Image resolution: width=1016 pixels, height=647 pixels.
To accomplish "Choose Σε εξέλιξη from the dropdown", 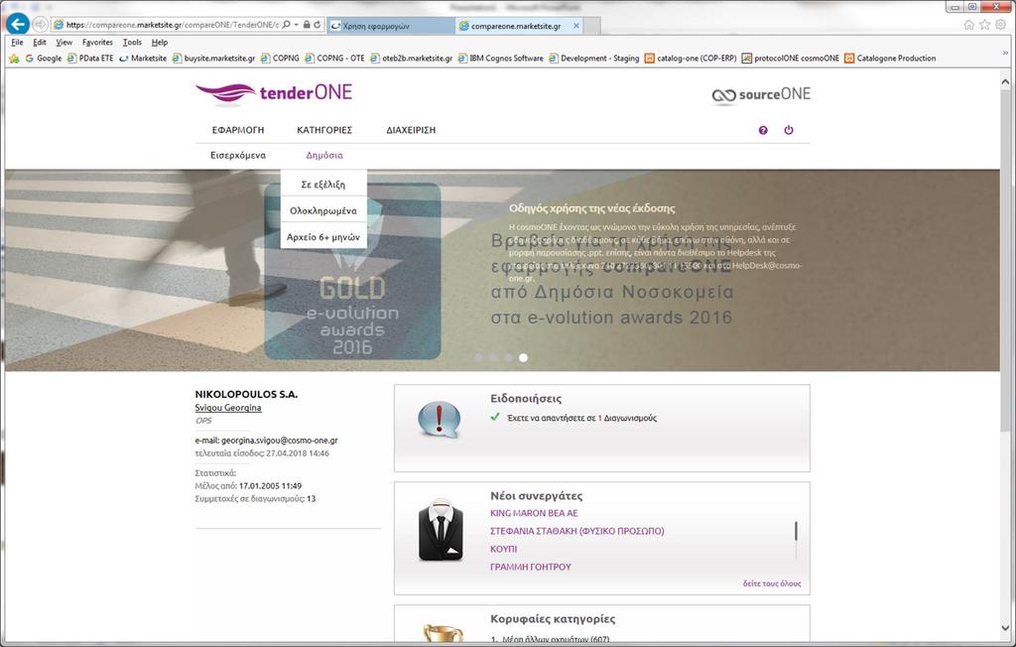I will pos(323,185).
